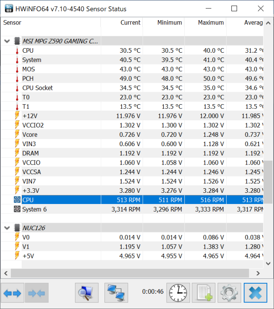Click the shrink columns arrows button

(37, 293)
